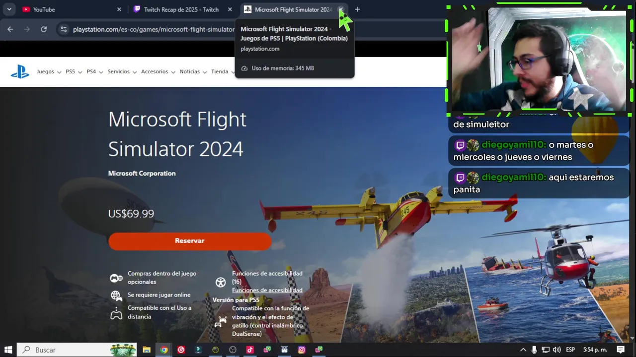
Task: View site information icon in address bar
Action: [x=64, y=29]
